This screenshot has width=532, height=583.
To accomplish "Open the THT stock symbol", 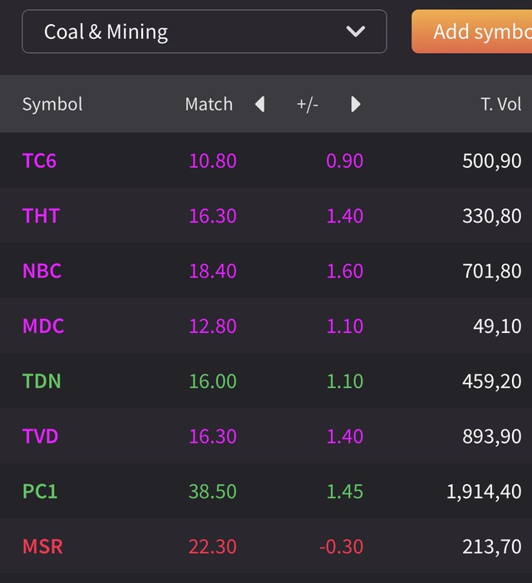I will [x=41, y=216].
